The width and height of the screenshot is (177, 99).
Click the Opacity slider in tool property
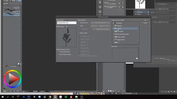pyautogui.click(x=111, y=4)
